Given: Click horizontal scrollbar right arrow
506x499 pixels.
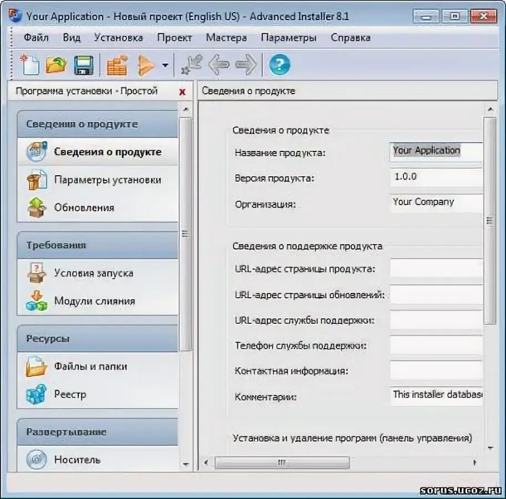Looking at the screenshot, I should (474, 462).
